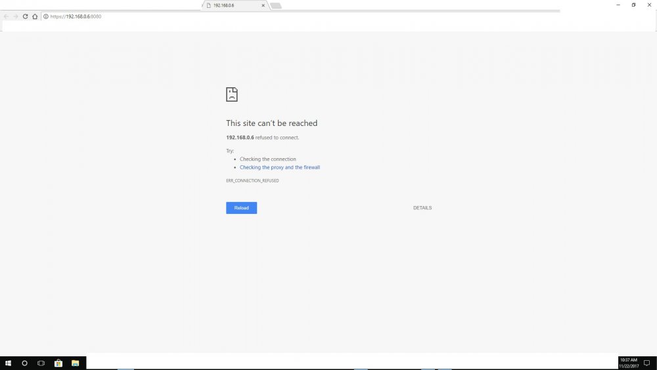The height and width of the screenshot is (370, 657).
Task: Focus the address bar URL 192.168.0.6:8080
Action: [x=76, y=16]
